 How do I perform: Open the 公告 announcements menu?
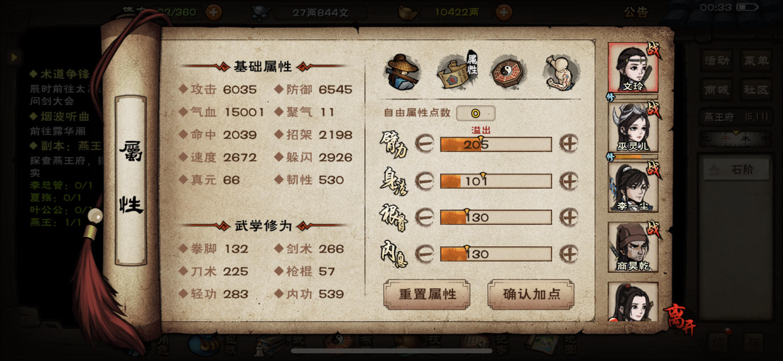[x=636, y=12]
